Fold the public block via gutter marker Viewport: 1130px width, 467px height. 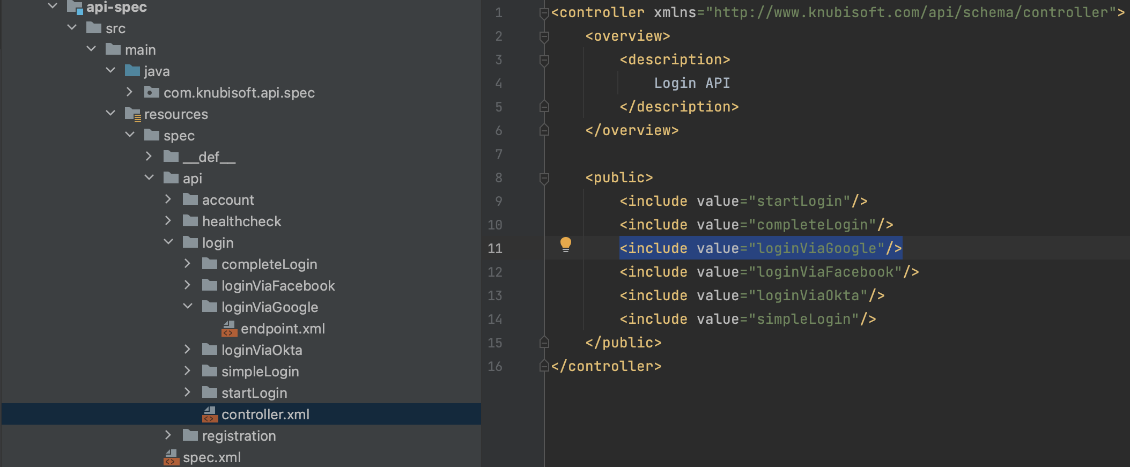click(x=544, y=178)
